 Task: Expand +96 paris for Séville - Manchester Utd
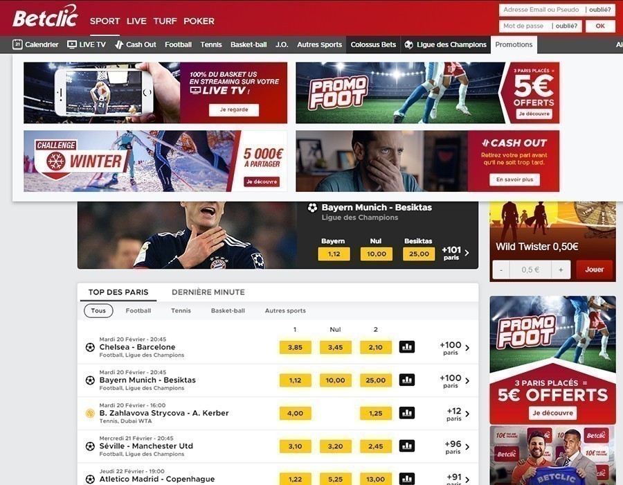pos(457,447)
